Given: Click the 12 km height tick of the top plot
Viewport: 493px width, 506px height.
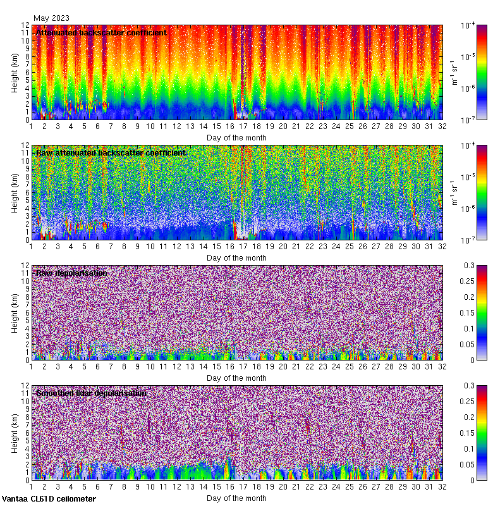Looking at the screenshot, I should [x=25, y=25].
